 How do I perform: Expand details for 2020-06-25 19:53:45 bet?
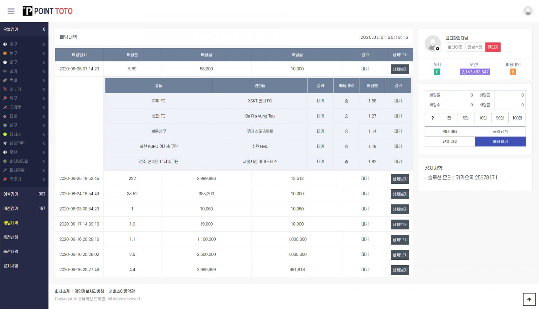click(400, 179)
